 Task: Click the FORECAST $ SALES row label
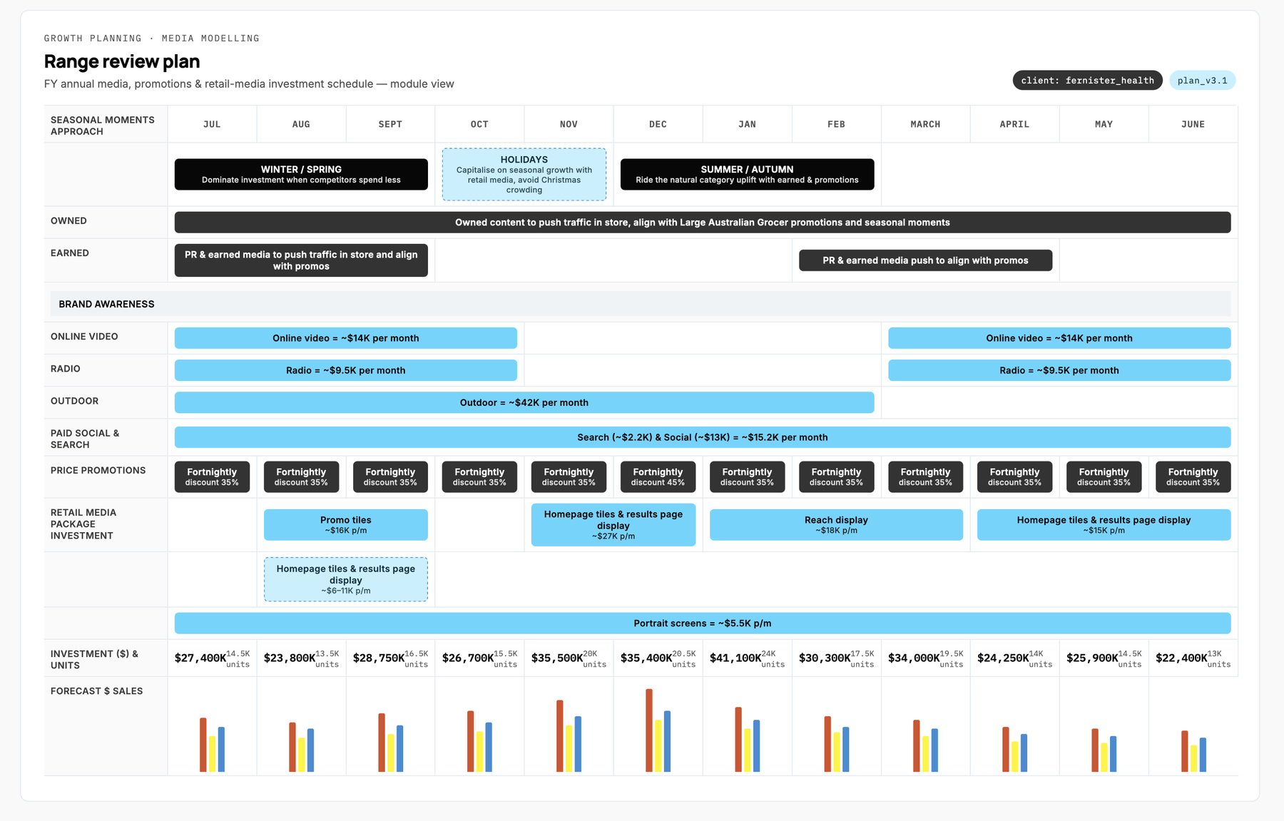coord(97,691)
